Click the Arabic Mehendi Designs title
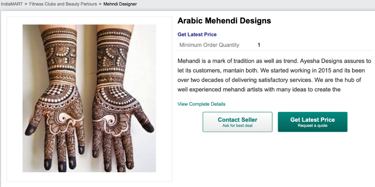Image resolution: width=375 pixels, height=187 pixels. click(224, 21)
